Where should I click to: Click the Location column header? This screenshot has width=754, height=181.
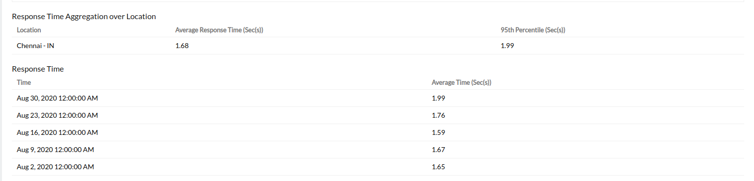pyautogui.click(x=29, y=30)
